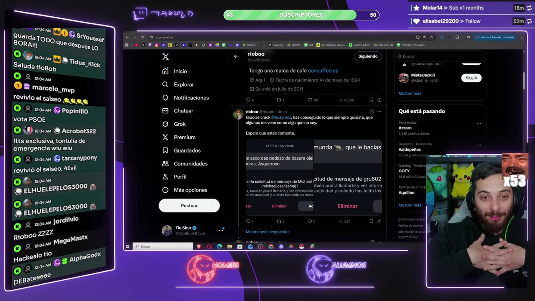Open PRODUCTO SELLAD... bookmark

click(411, 45)
